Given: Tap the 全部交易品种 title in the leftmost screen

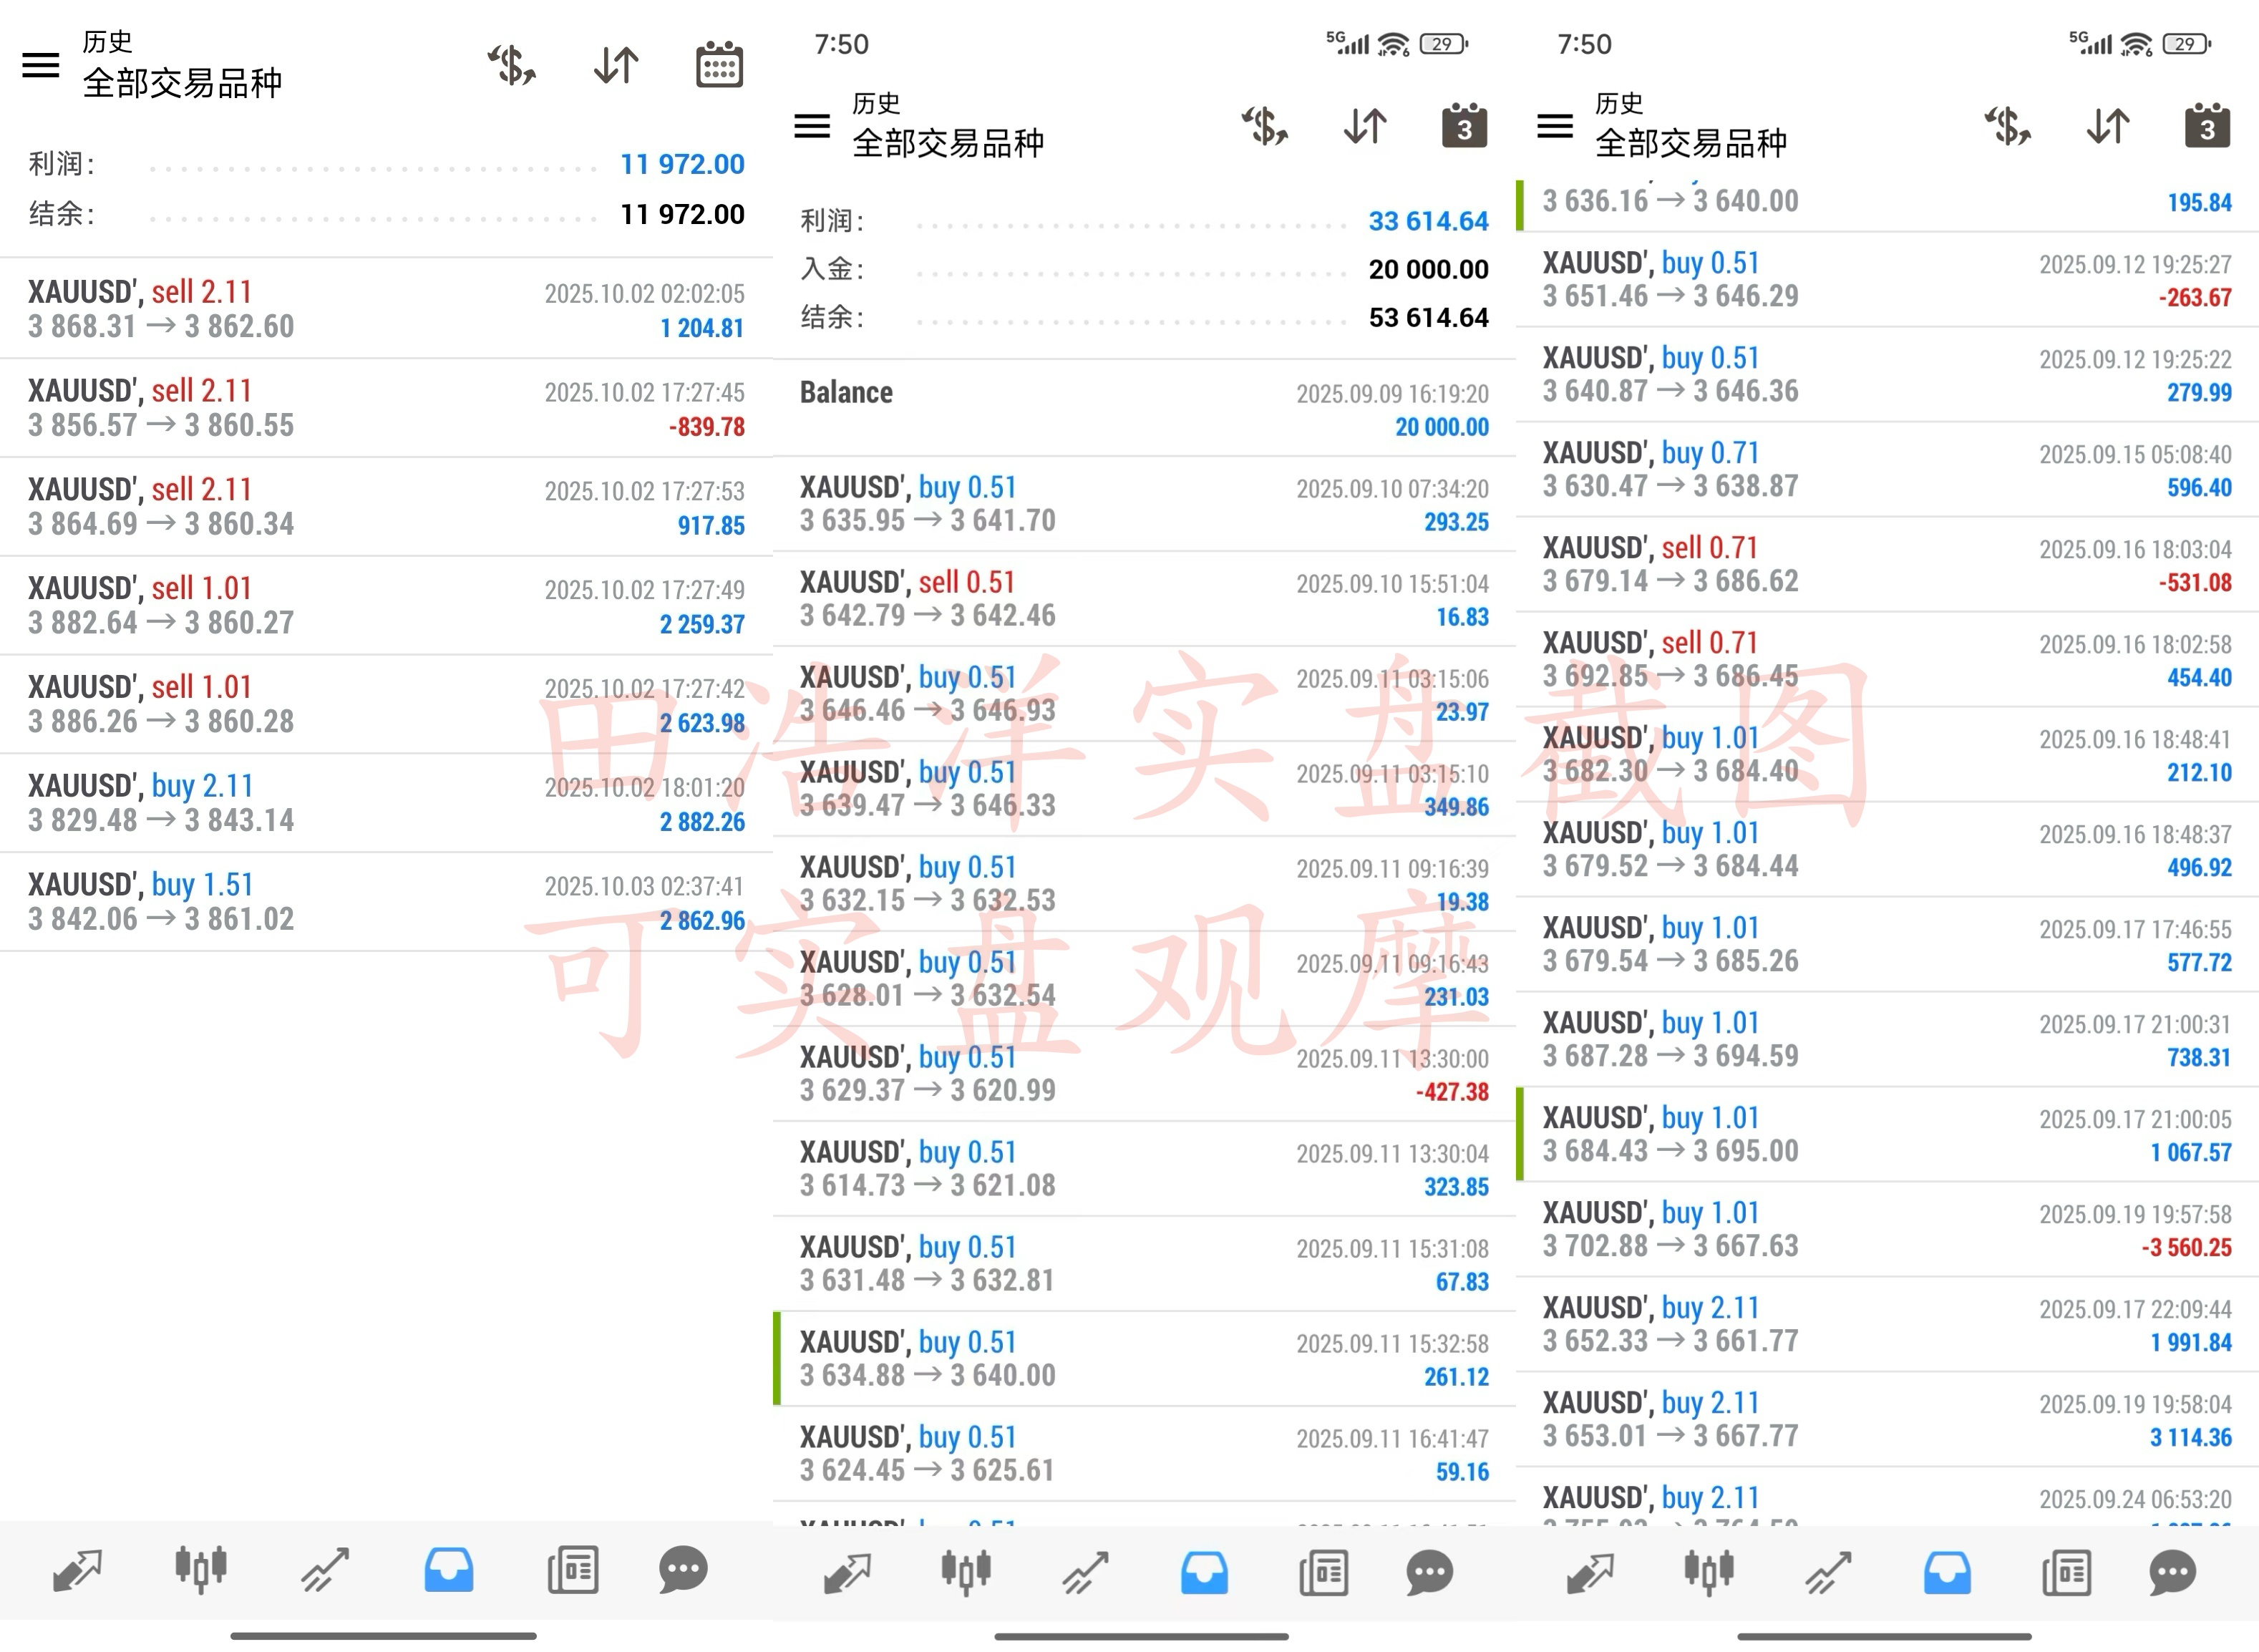Looking at the screenshot, I should (x=182, y=83).
